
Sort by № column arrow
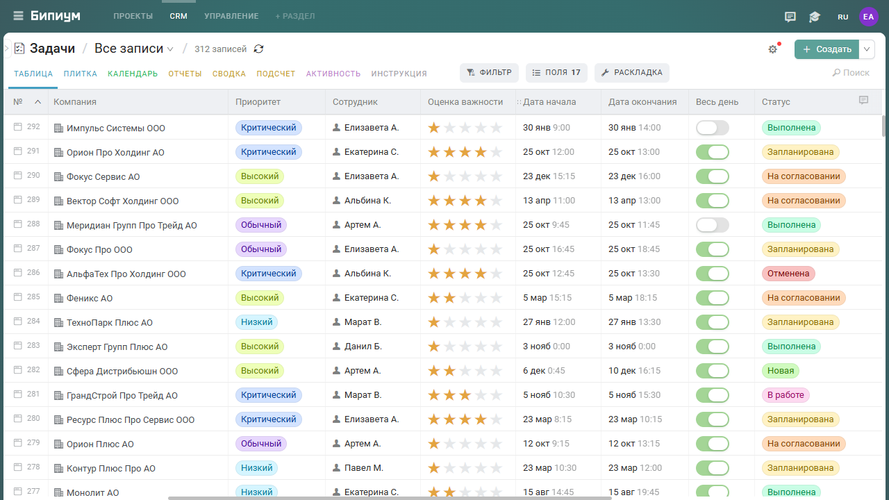pyautogui.click(x=38, y=101)
